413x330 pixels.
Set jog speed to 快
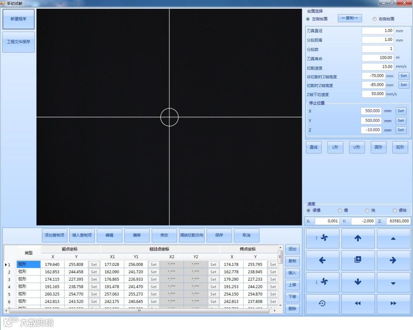pyautogui.click(x=367, y=210)
